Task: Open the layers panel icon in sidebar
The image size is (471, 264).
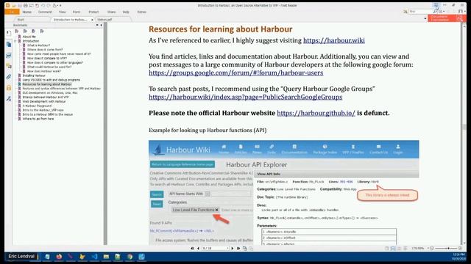Action: [x=9, y=56]
